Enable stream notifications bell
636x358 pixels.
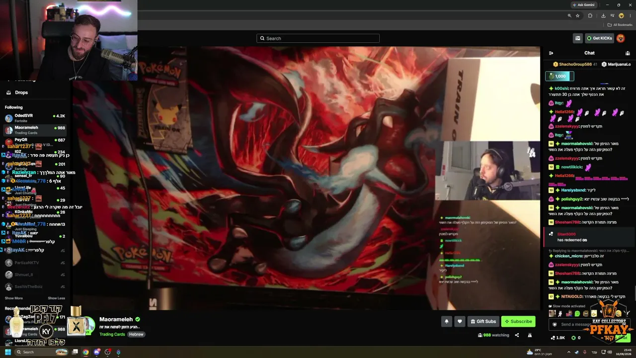coord(446,321)
